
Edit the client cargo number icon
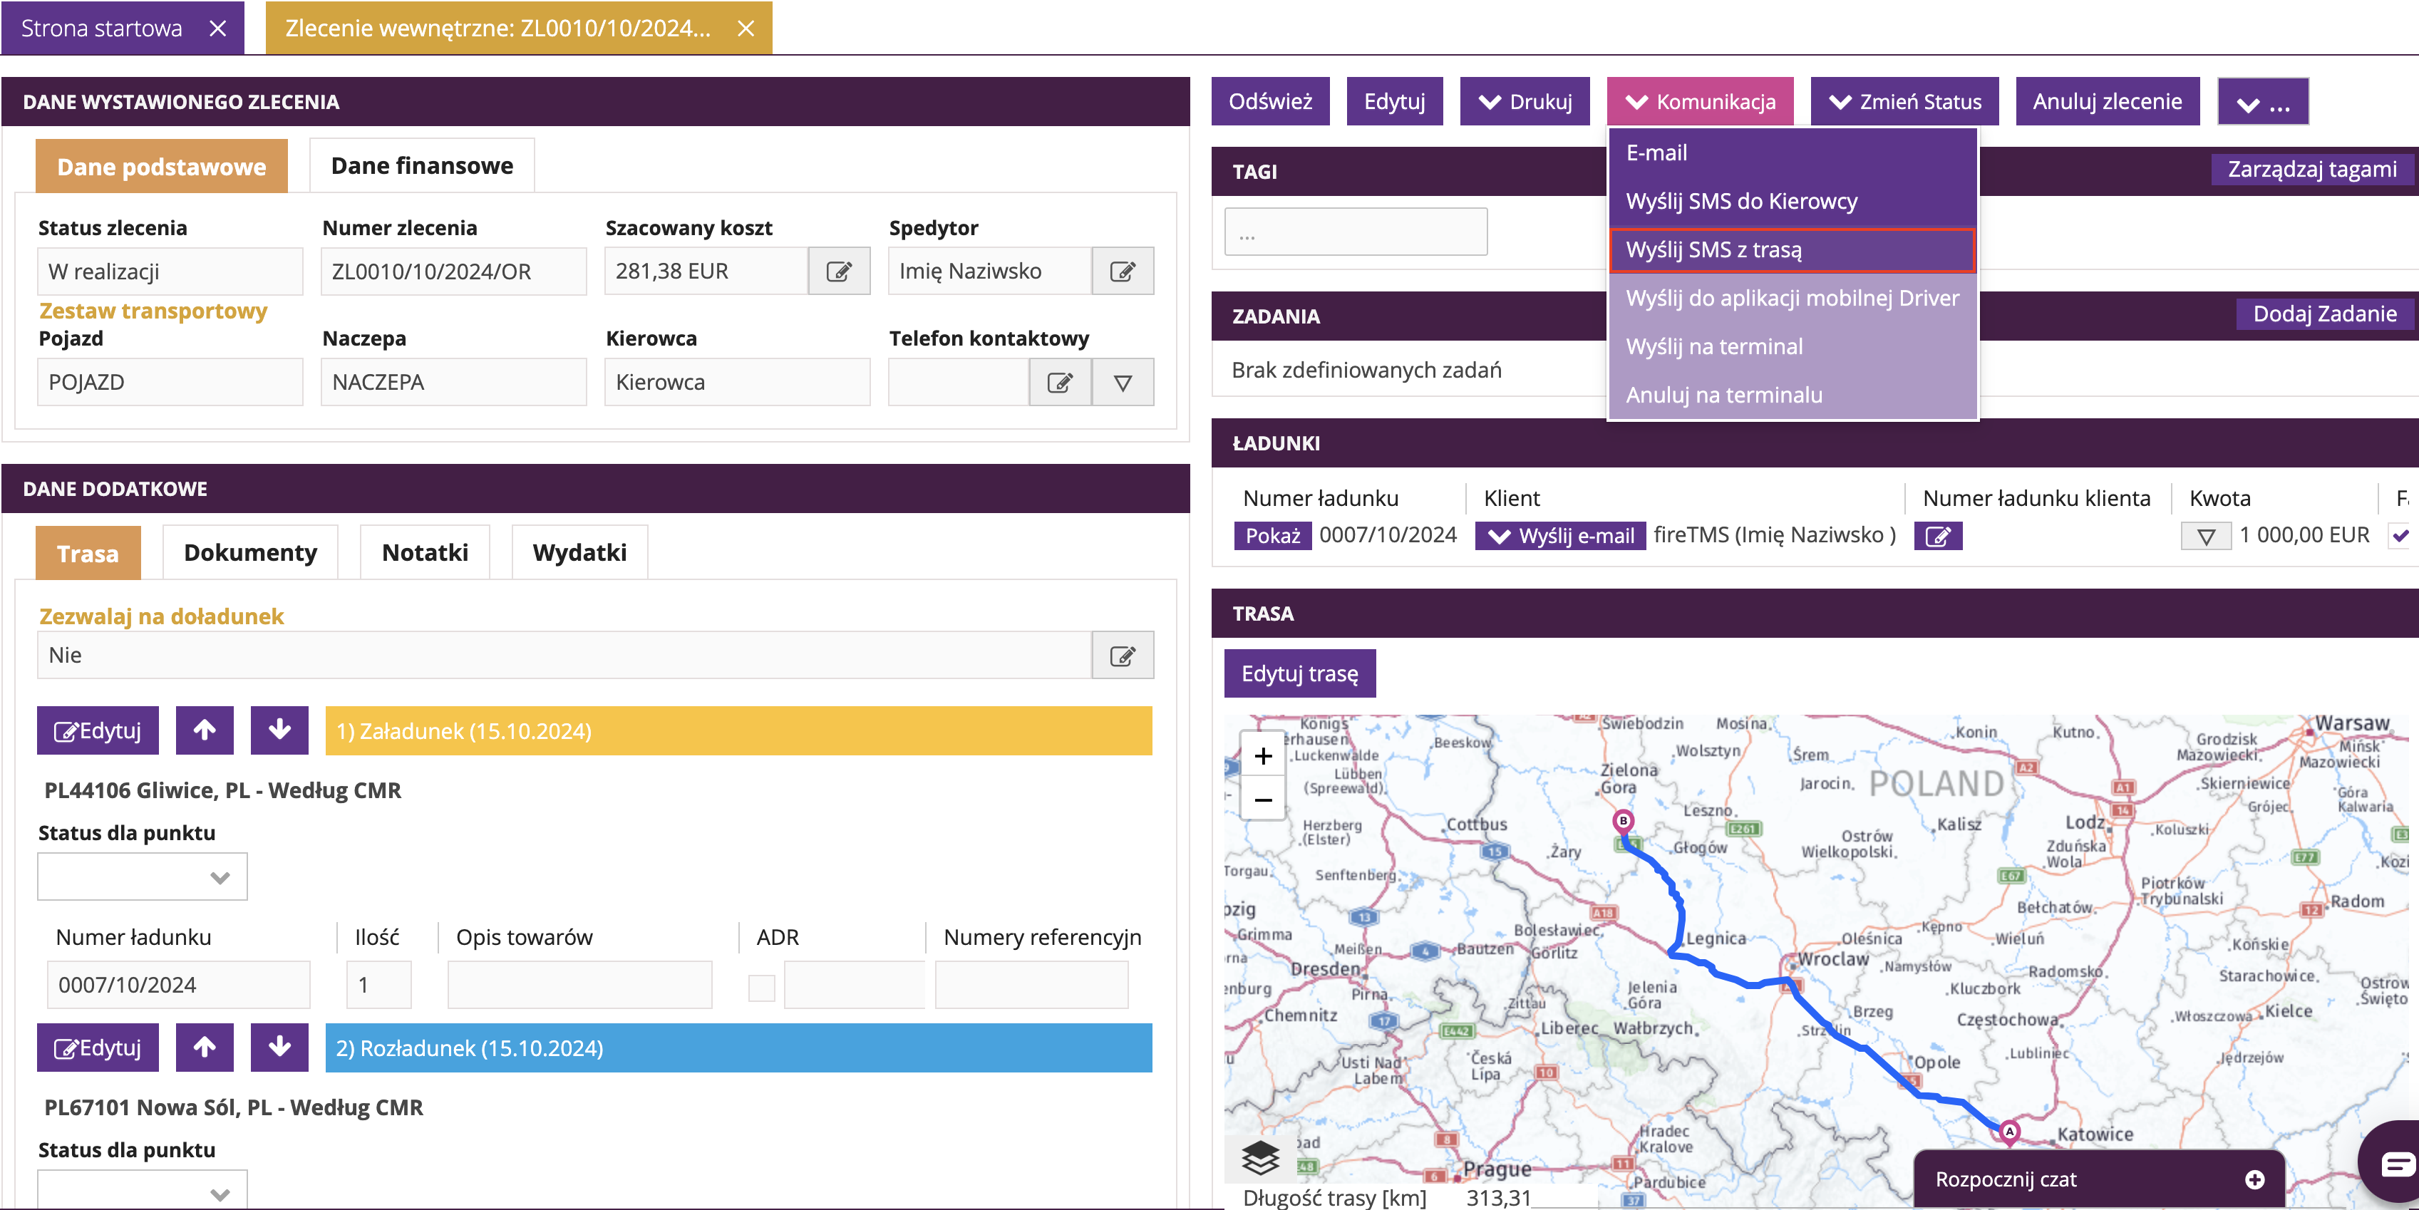1937,536
